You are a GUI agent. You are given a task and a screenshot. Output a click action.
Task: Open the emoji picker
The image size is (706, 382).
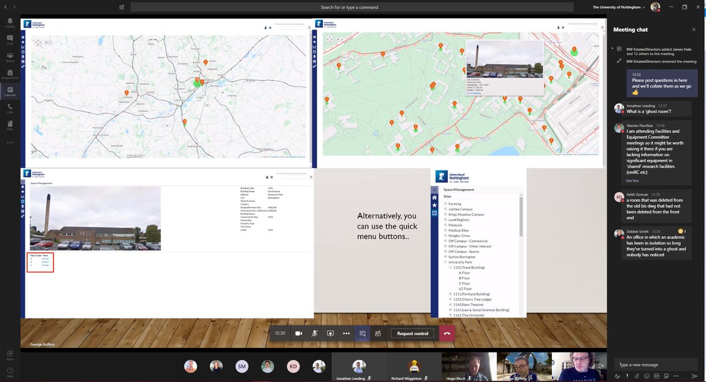coord(646,376)
